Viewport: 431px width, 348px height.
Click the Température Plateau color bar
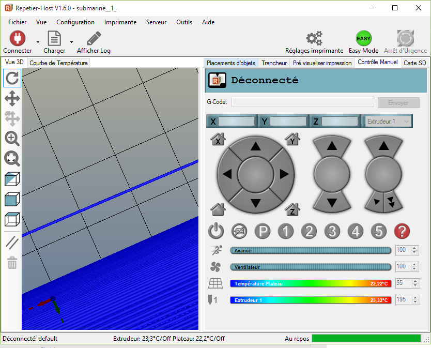311,283
